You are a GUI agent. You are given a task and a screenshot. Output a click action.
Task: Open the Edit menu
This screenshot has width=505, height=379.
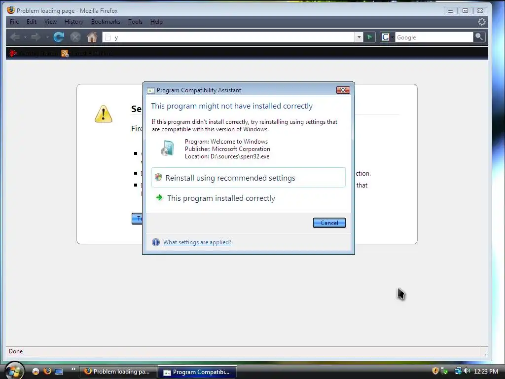(31, 22)
